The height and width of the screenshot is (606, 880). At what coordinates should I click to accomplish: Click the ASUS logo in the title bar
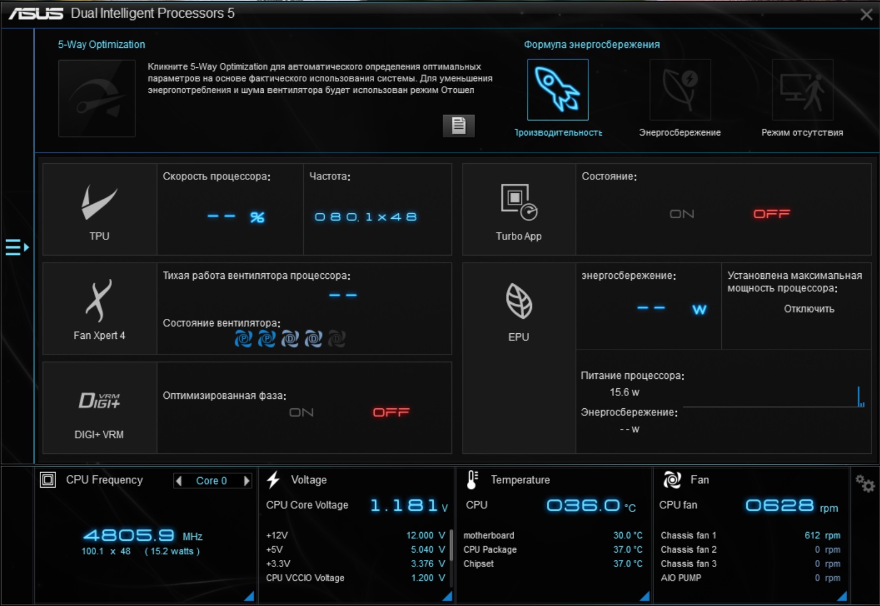pos(36,13)
